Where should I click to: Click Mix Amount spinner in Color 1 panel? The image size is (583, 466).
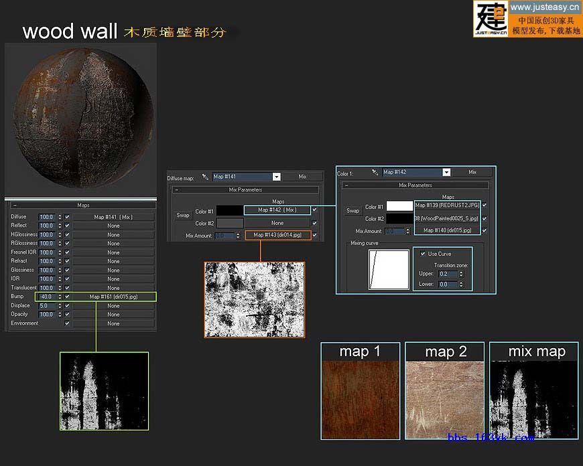point(408,231)
